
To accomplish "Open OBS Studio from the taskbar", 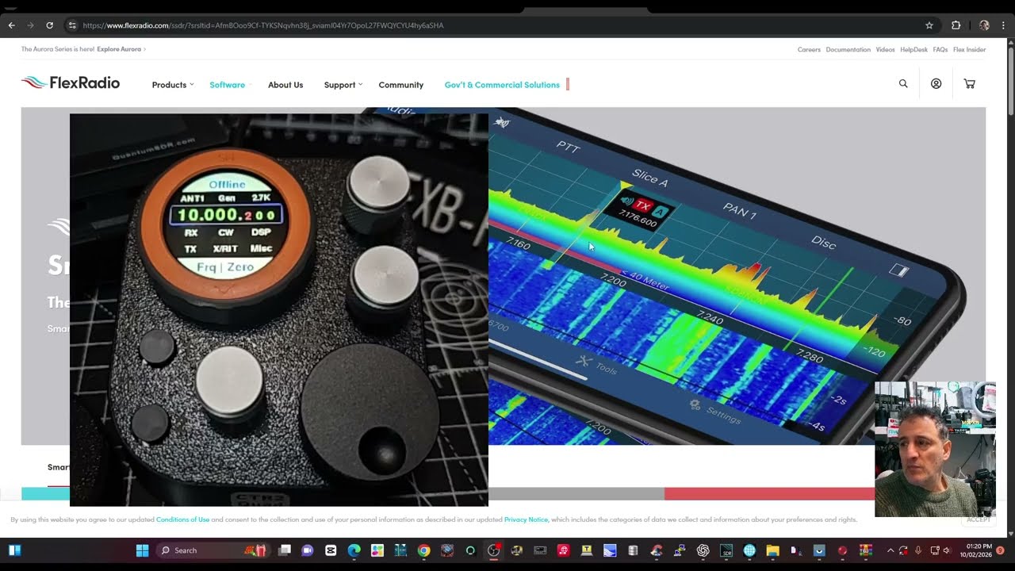I will 494,550.
